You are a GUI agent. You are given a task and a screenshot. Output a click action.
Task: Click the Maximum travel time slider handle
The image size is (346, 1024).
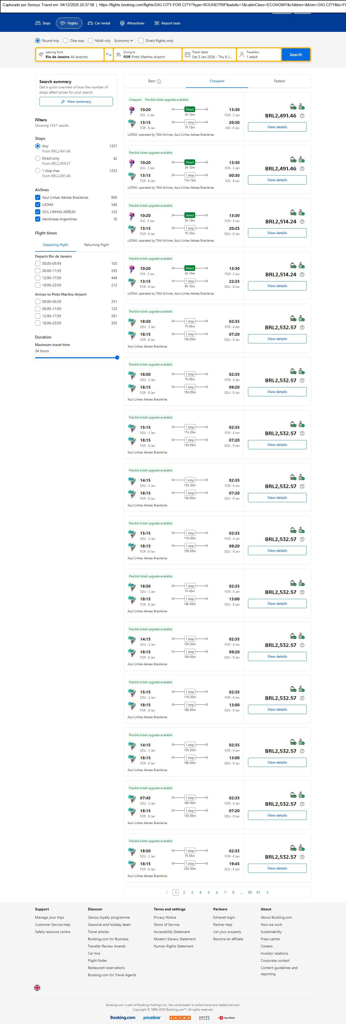[117, 357]
